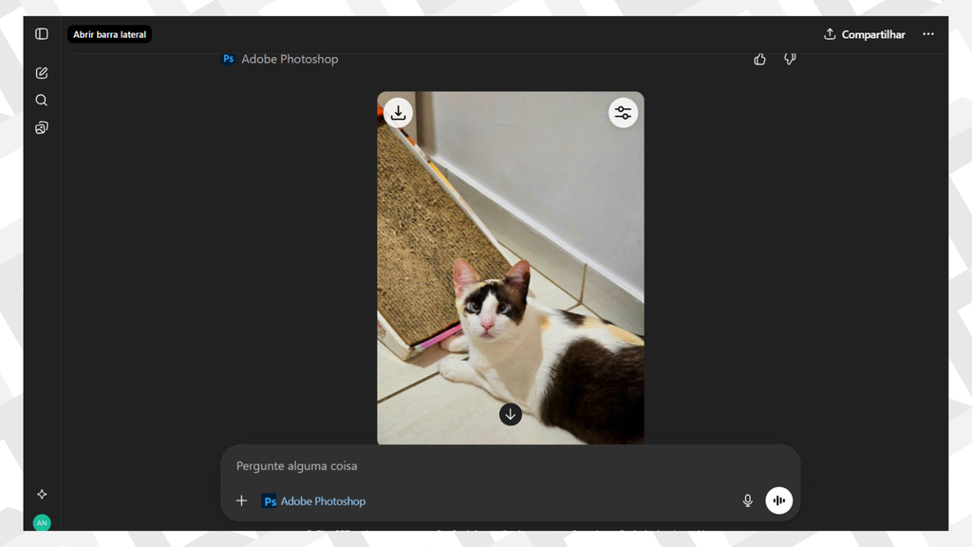Download the cat image
This screenshot has height=547, width=972.
(399, 112)
